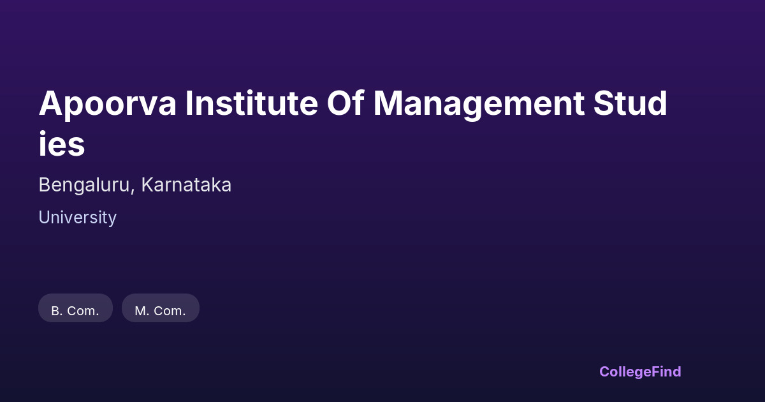Click the comma in Bengaluru, Karnataka
The width and height of the screenshot is (765, 402).
133,190
